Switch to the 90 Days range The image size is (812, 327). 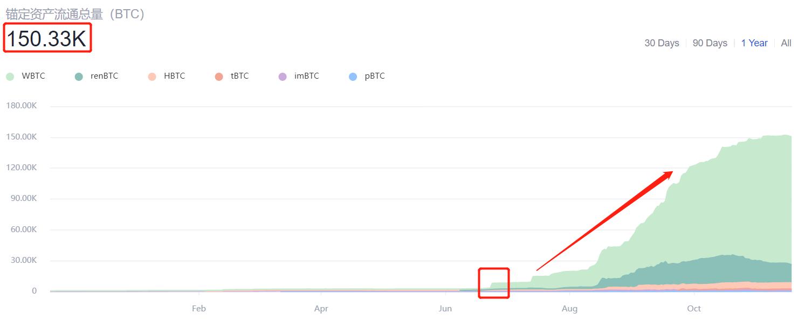[x=710, y=43]
